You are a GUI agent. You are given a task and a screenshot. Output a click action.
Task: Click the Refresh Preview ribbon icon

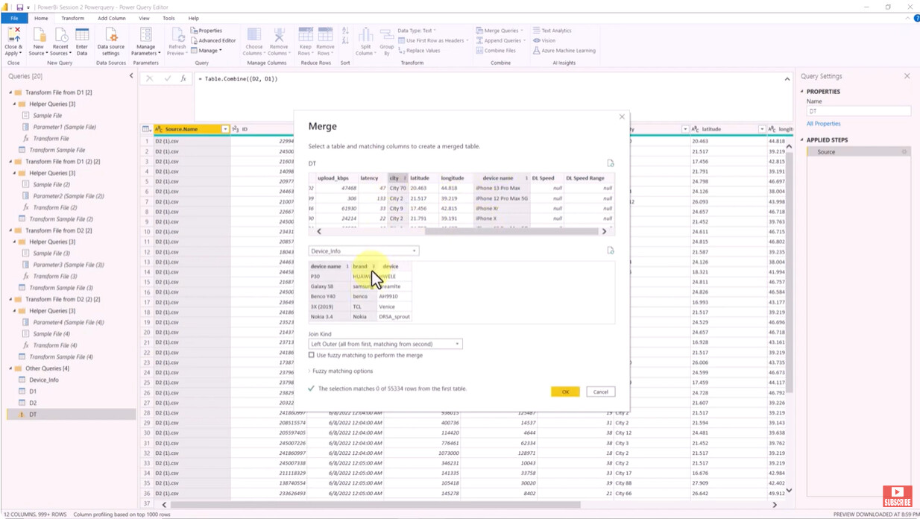pyautogui.click(x=177, y=36)
